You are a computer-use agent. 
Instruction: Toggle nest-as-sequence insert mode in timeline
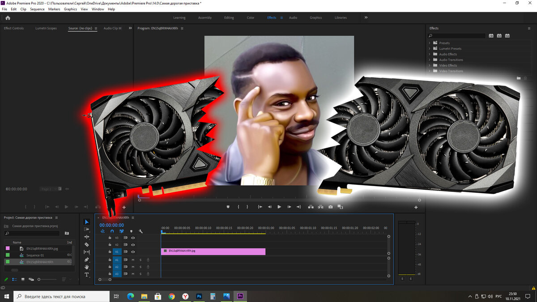point(102,231)
